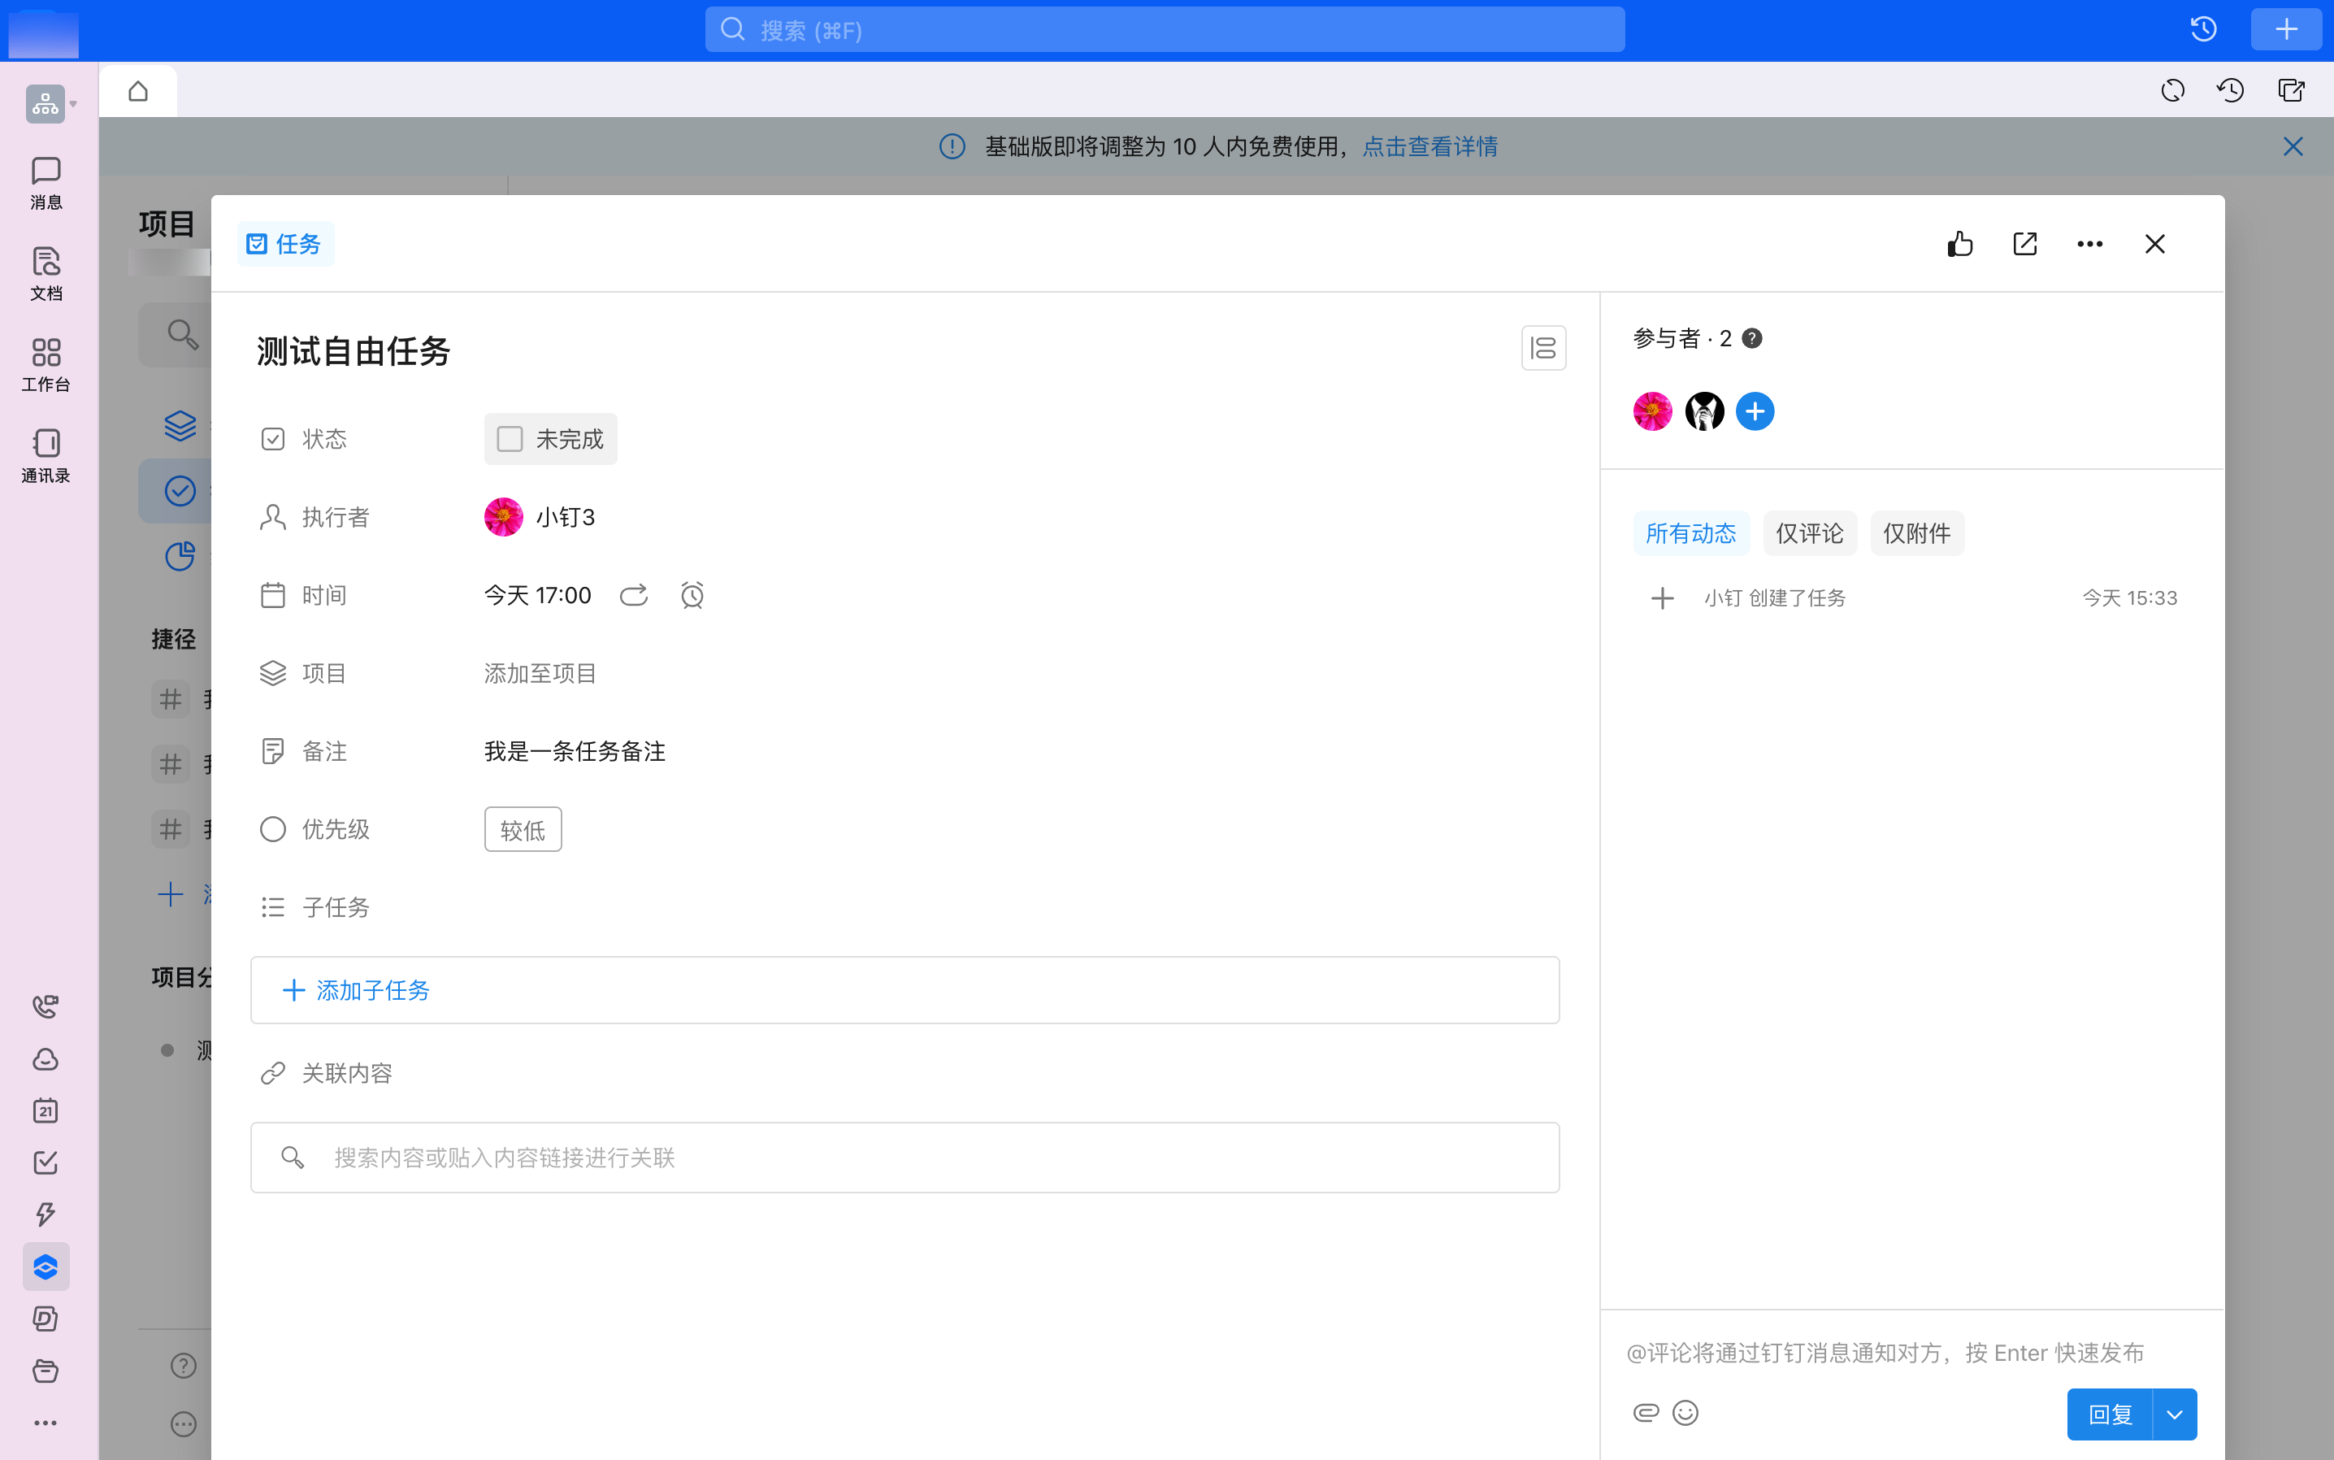2334x1460 pixels.
Task: Click 添加至项目 to assign a project
Action: [x=540, y=673]
